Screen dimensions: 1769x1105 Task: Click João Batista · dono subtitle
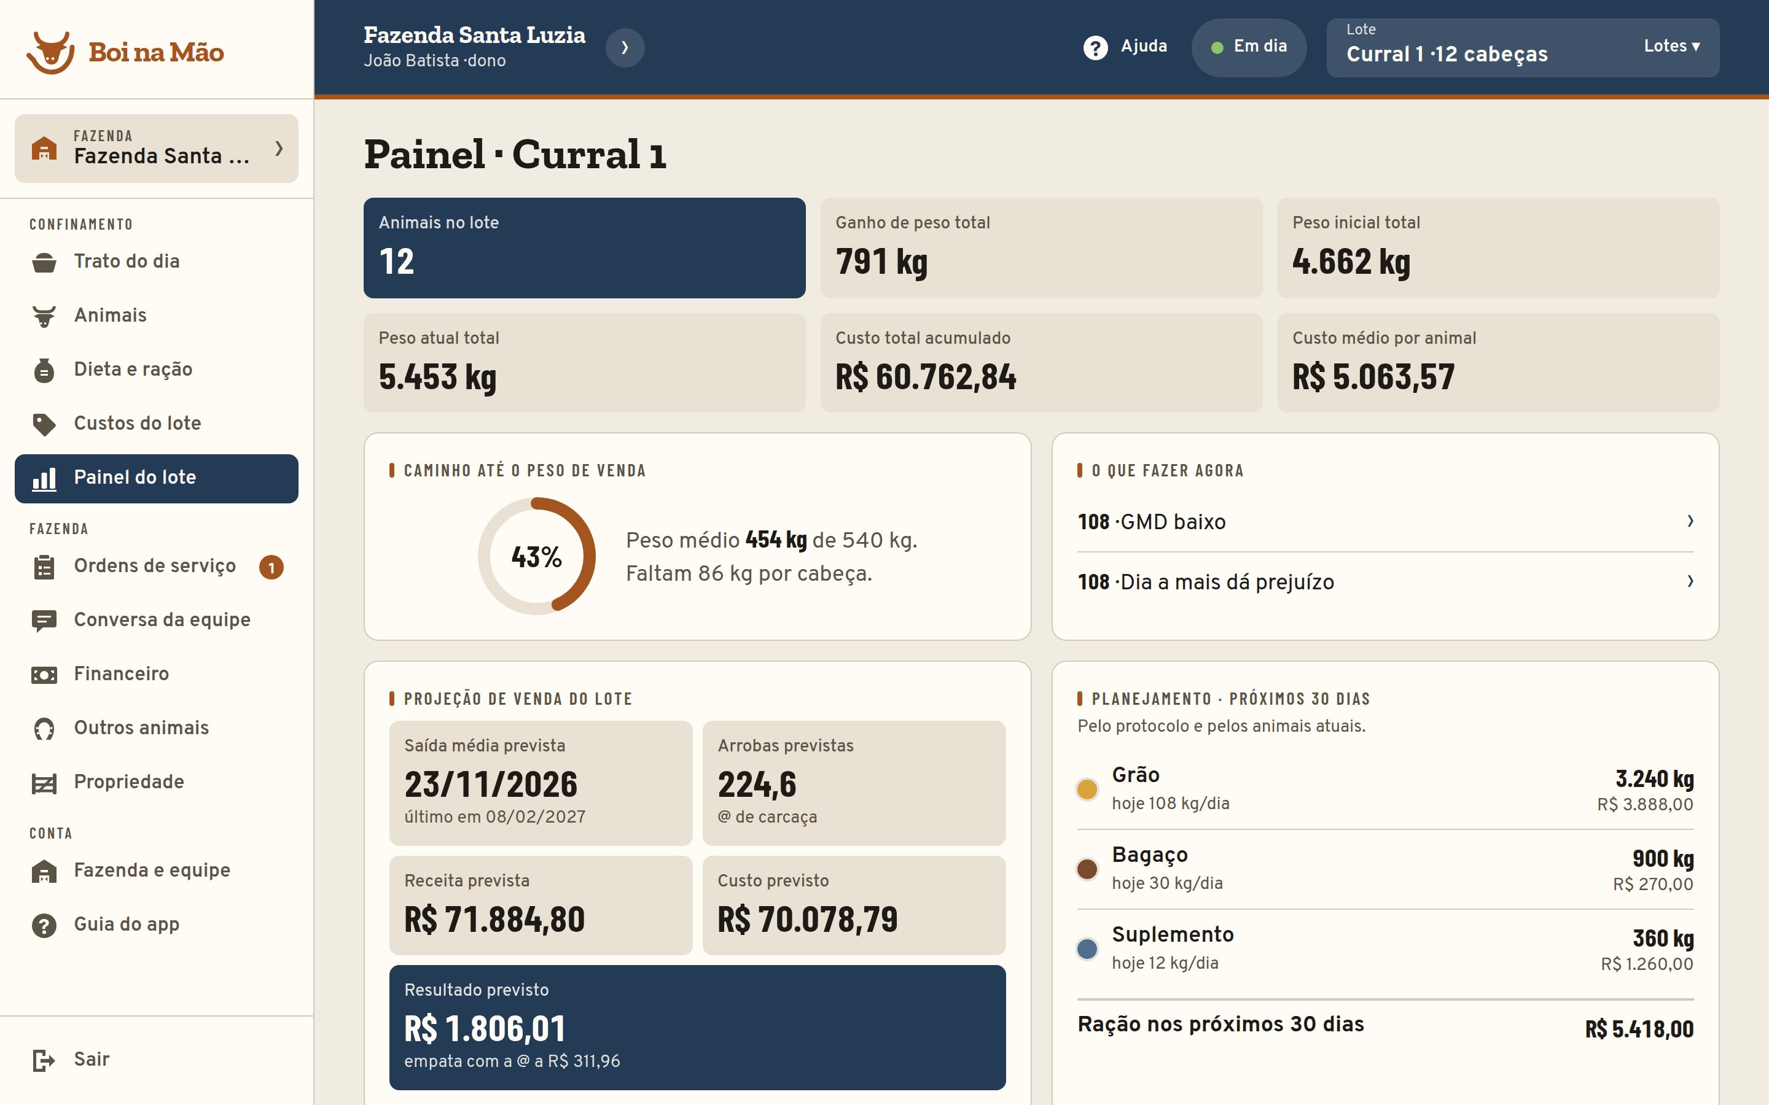tap(435, 61)
